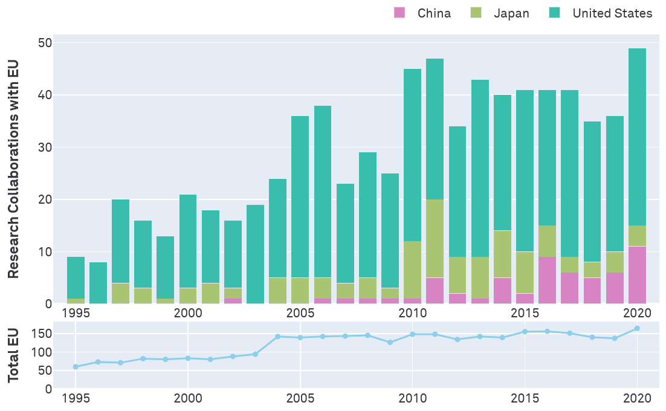
Task: Select the Total EU point for 2004
Action: coord(278,337)
